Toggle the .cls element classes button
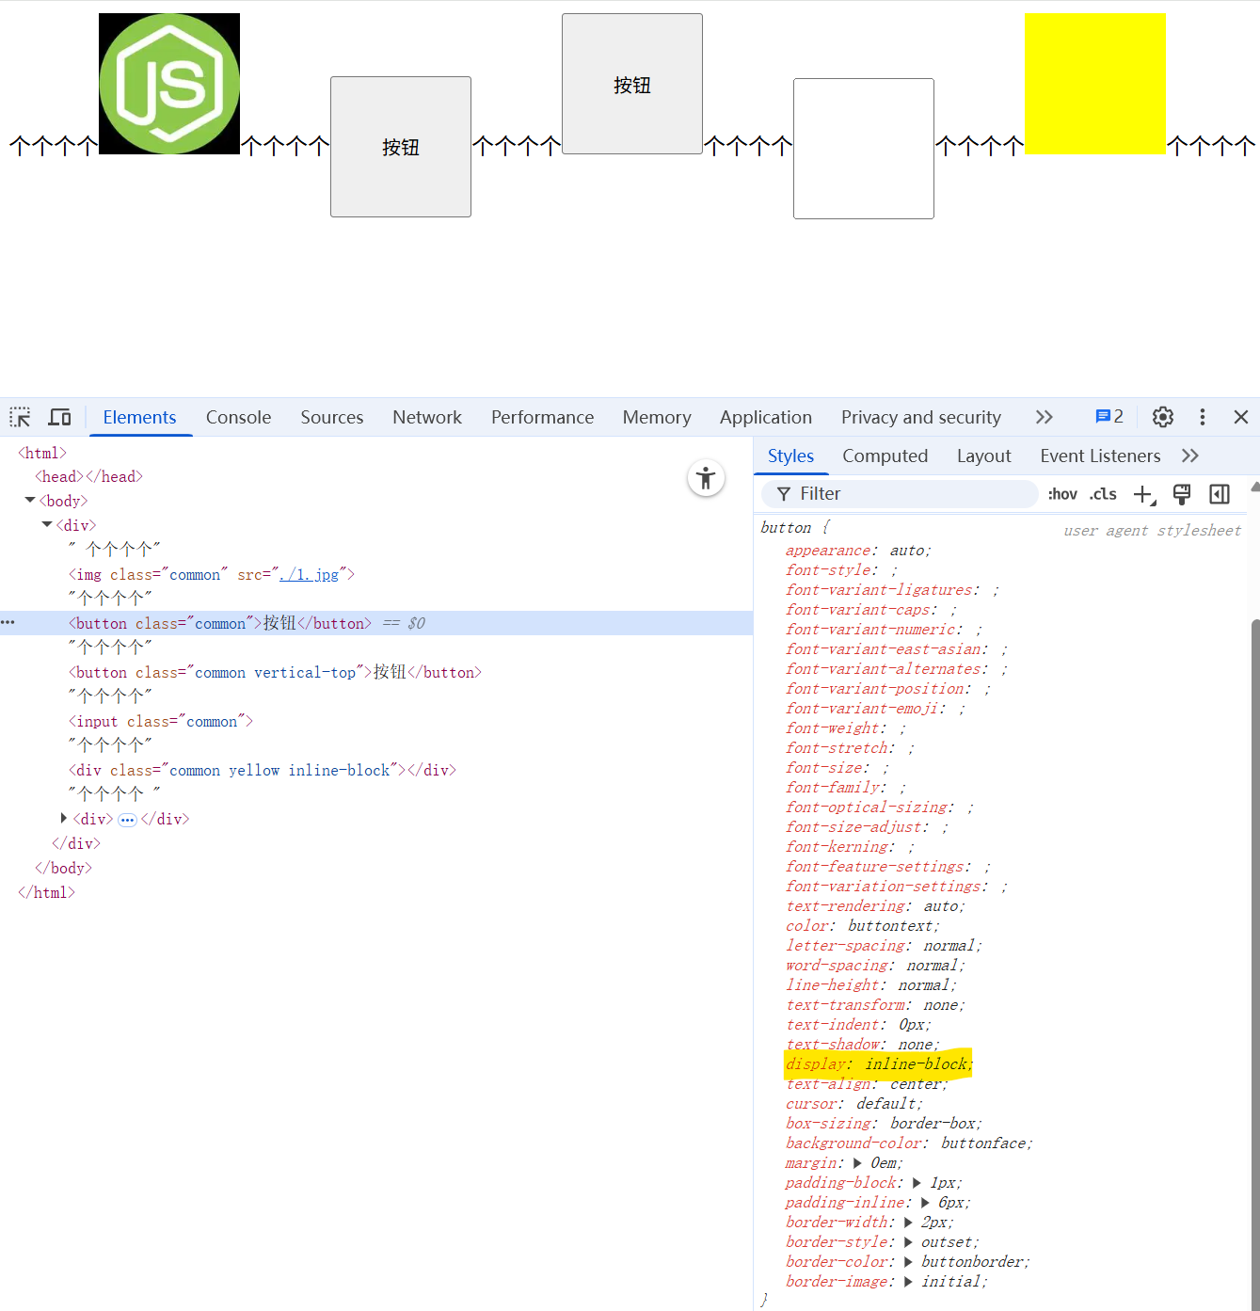Screen dimensions: 1260x1311 coord(1103,494)
